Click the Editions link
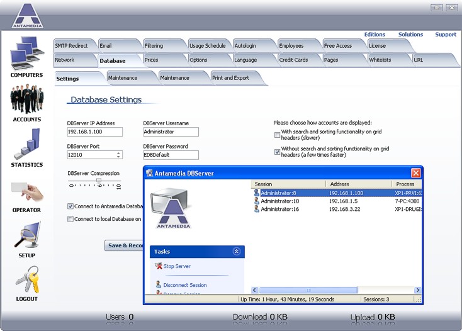The width and height of the screenshot is (462, 331). [x=375, y=35]
